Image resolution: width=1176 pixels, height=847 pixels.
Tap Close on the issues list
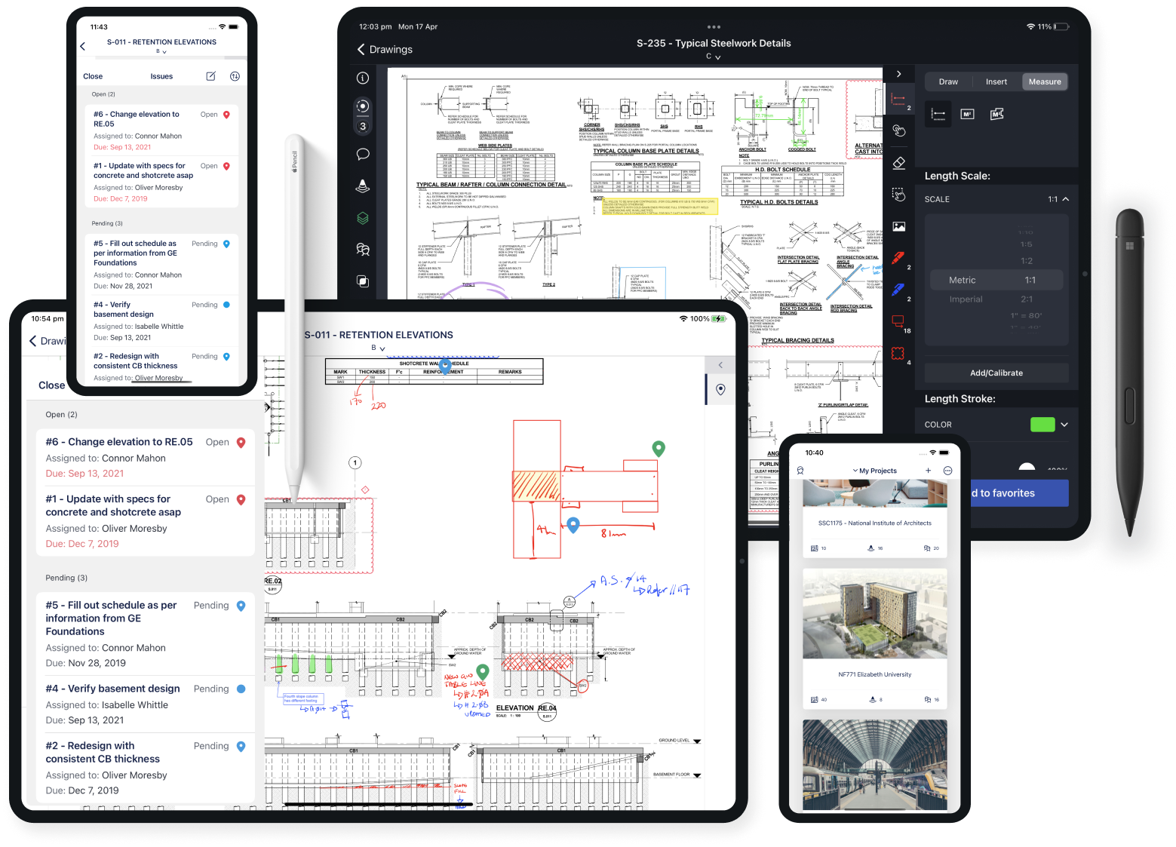(x=51, y=385)
